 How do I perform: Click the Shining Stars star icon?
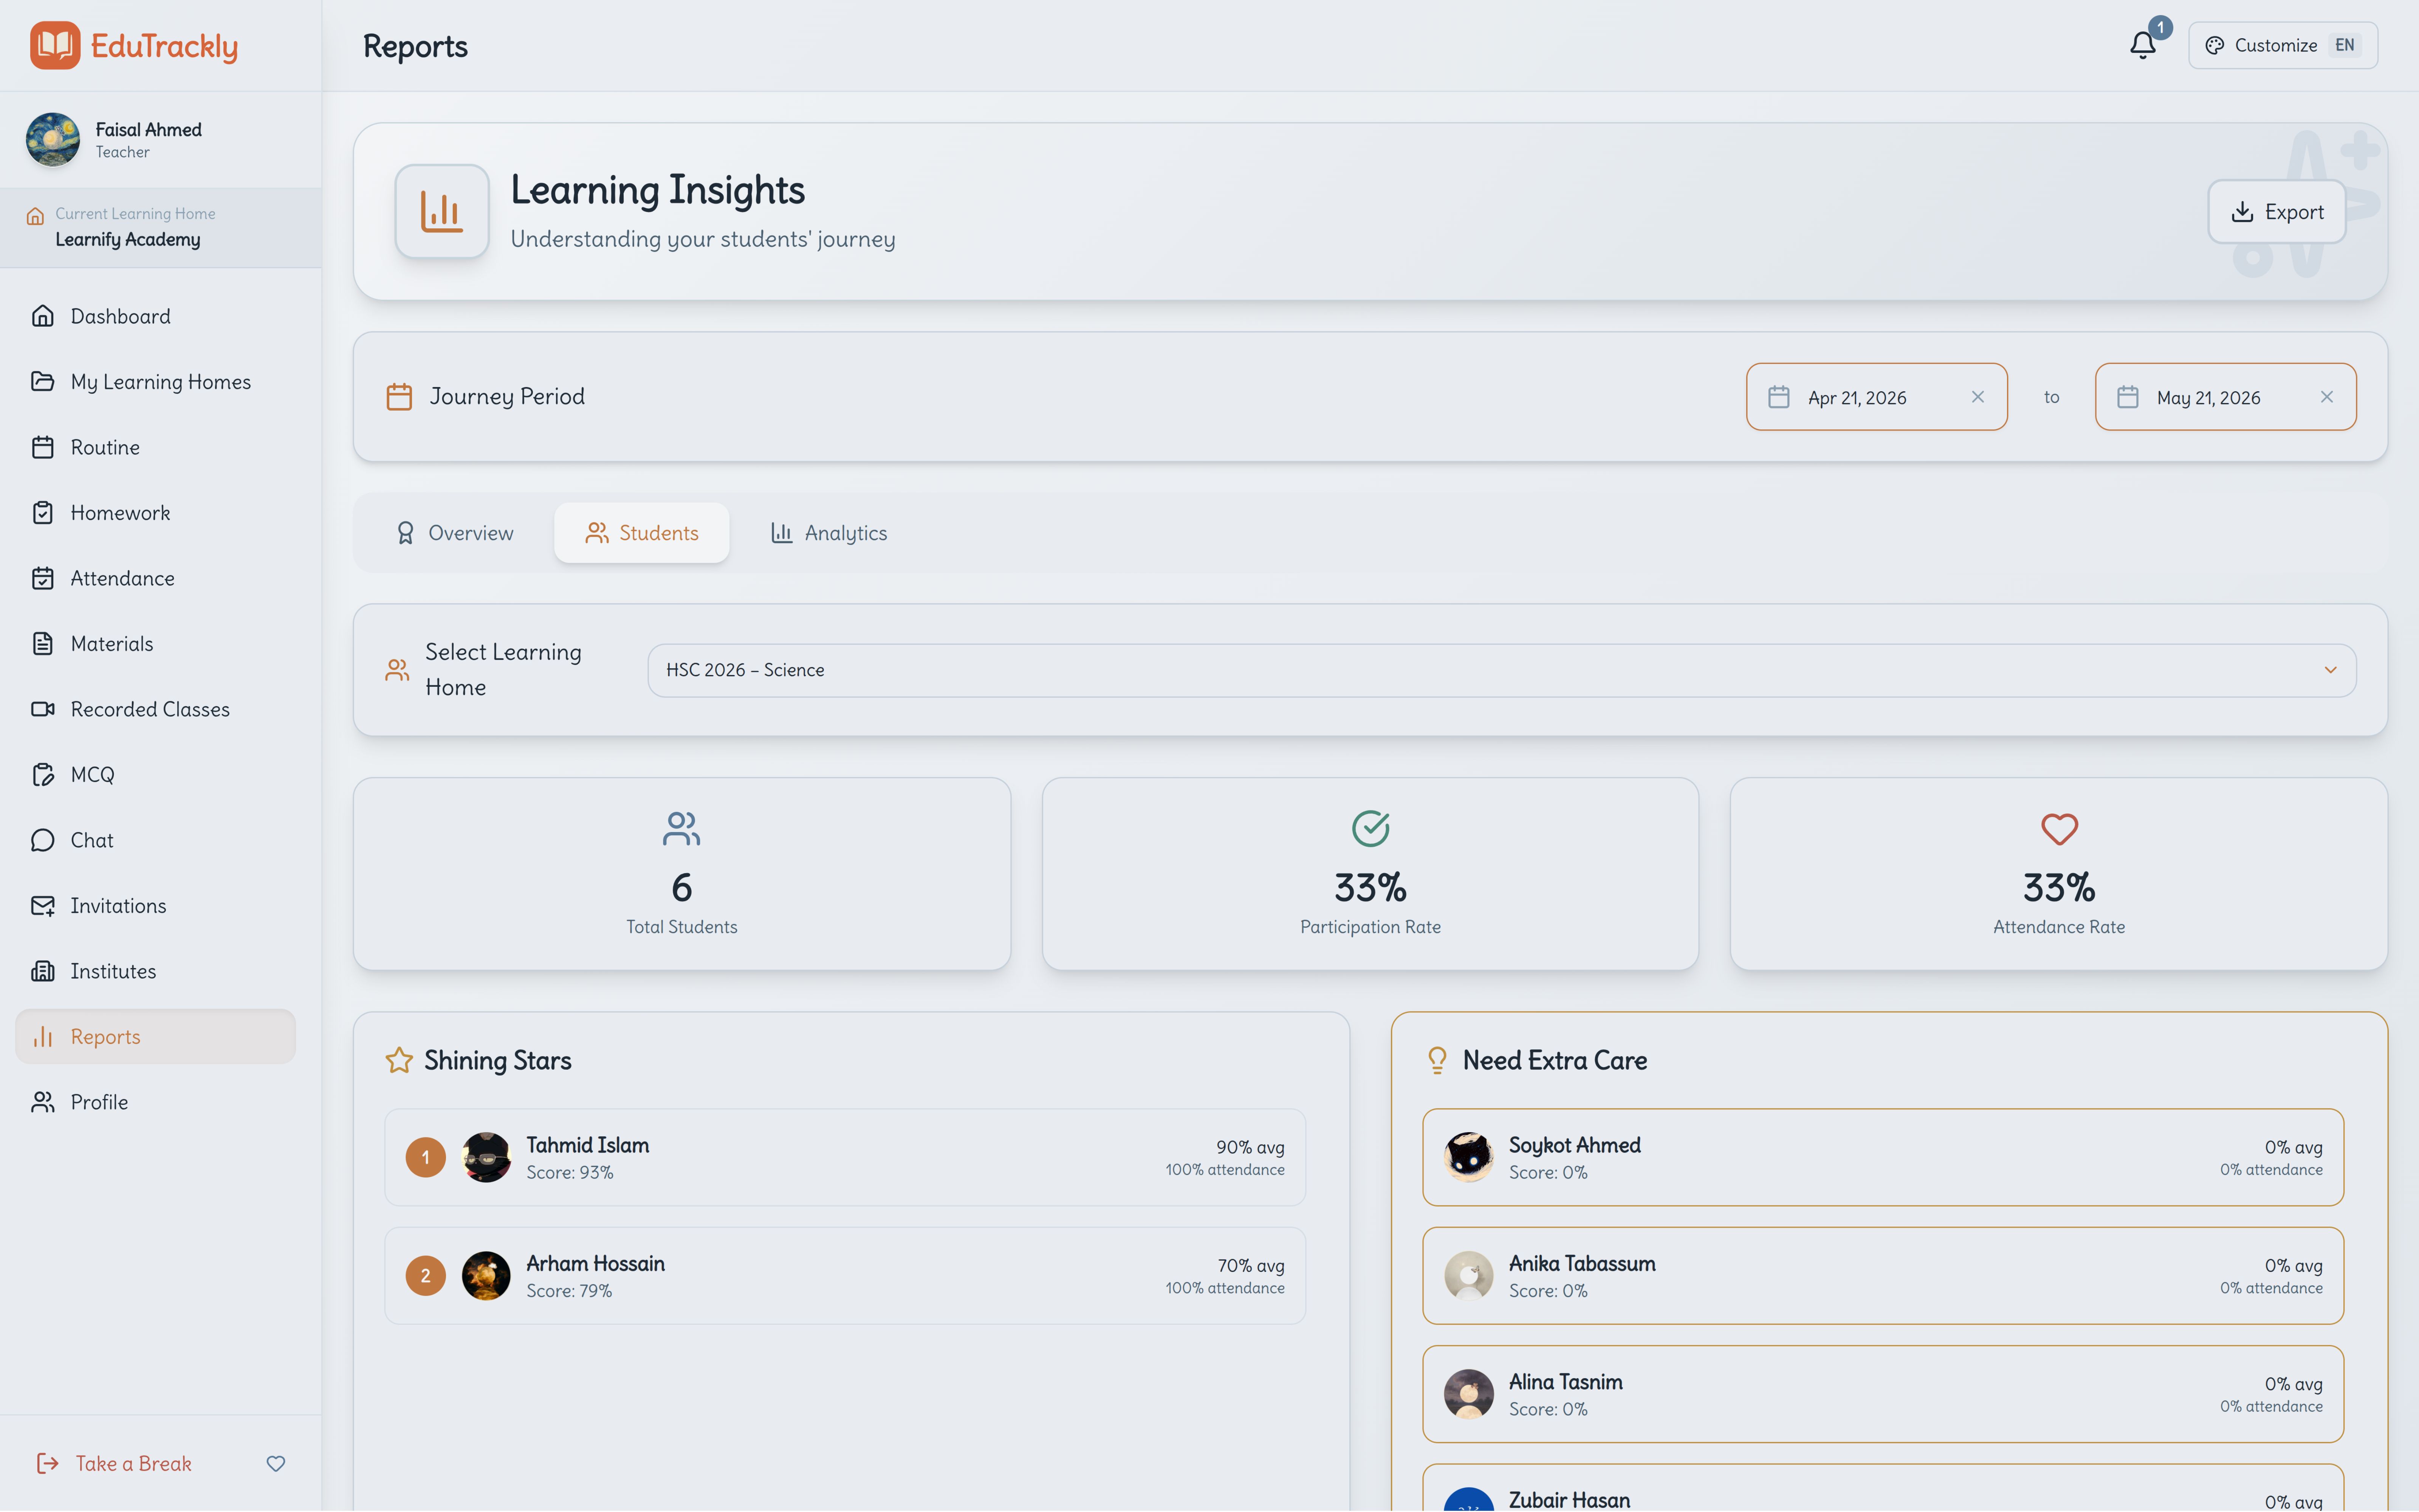point(399,1060)
